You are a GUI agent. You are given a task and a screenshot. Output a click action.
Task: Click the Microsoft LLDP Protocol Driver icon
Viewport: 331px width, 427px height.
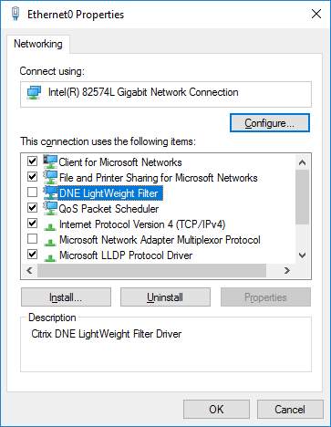50,257
